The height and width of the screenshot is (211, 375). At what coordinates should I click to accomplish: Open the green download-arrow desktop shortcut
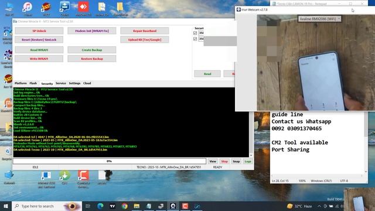click(64, 178)
